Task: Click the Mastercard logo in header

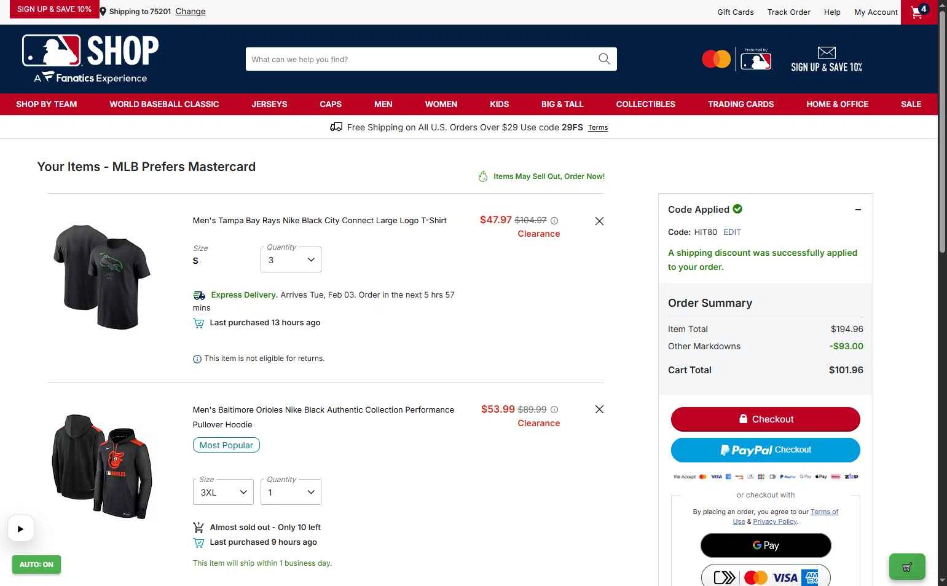Action: click(717, 59)
